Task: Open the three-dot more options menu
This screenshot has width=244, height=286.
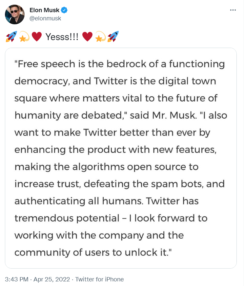Action: [x=233, y=10]
